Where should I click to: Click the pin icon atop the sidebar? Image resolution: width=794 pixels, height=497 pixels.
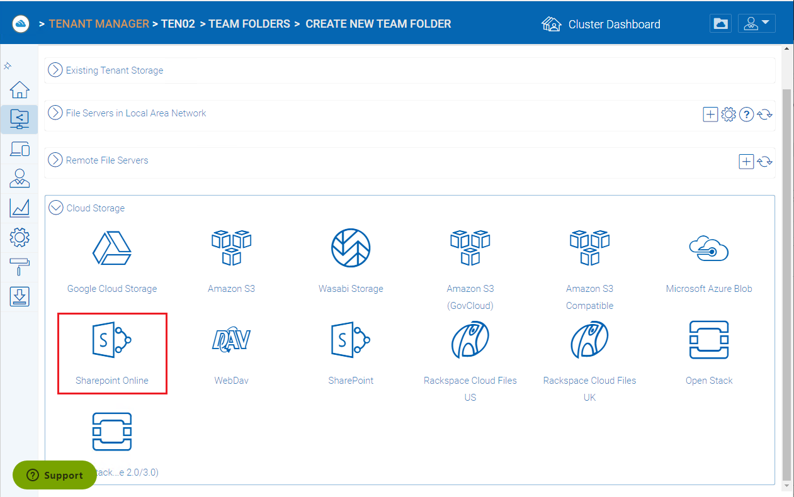8,66
